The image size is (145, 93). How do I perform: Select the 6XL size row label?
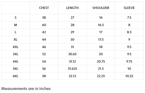coord(16,76)
